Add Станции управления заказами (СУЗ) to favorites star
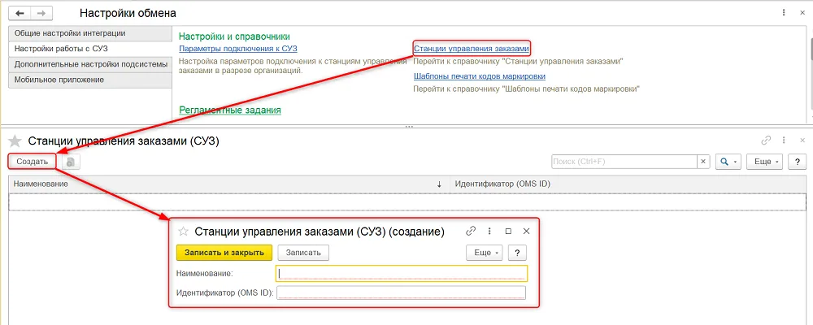This screenshot has width=813, height=325. click(x=15, y=141)
